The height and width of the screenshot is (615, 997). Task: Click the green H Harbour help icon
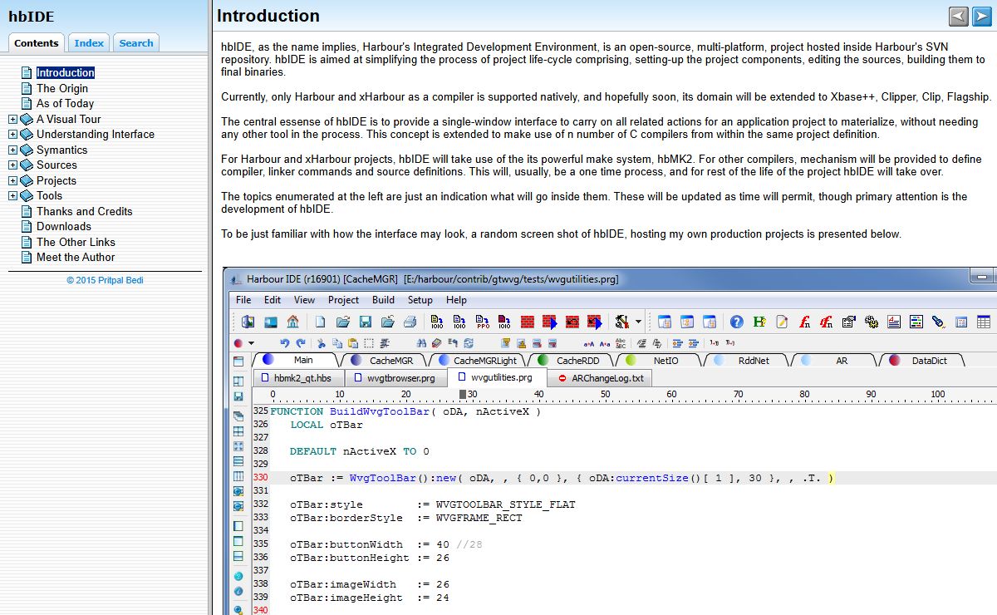point(759,322)
